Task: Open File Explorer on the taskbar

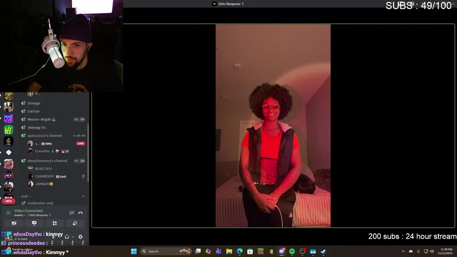Action: click(x=229, y=251)
